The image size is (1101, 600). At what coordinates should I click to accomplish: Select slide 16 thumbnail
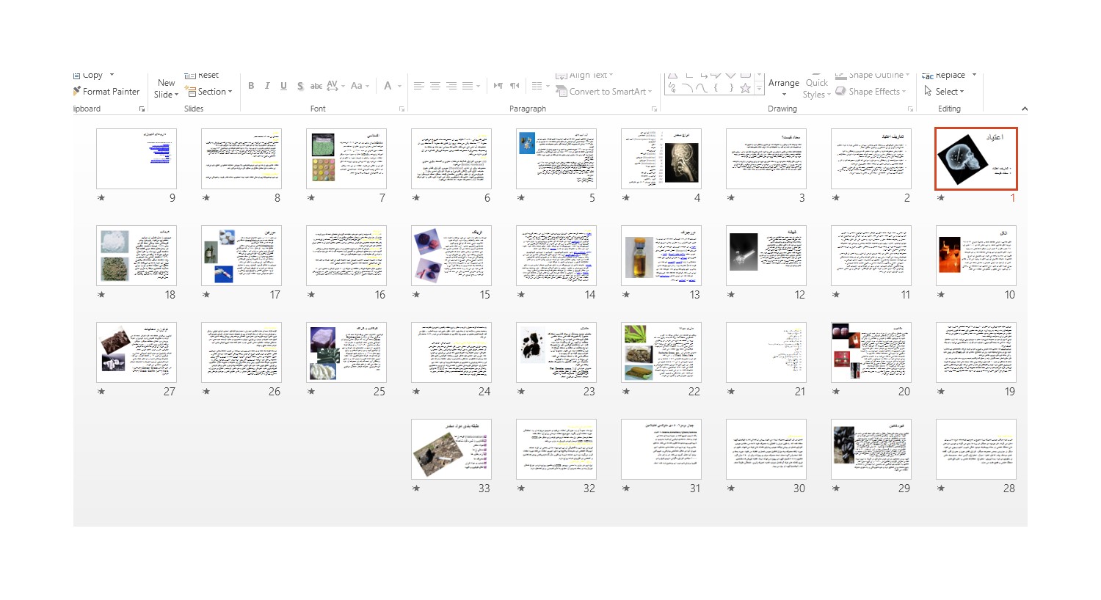[346, 255]
